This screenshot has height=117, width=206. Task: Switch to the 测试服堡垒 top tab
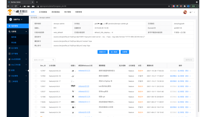56,12
